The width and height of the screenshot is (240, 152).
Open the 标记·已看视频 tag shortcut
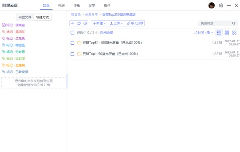click(x=15, y=72)
